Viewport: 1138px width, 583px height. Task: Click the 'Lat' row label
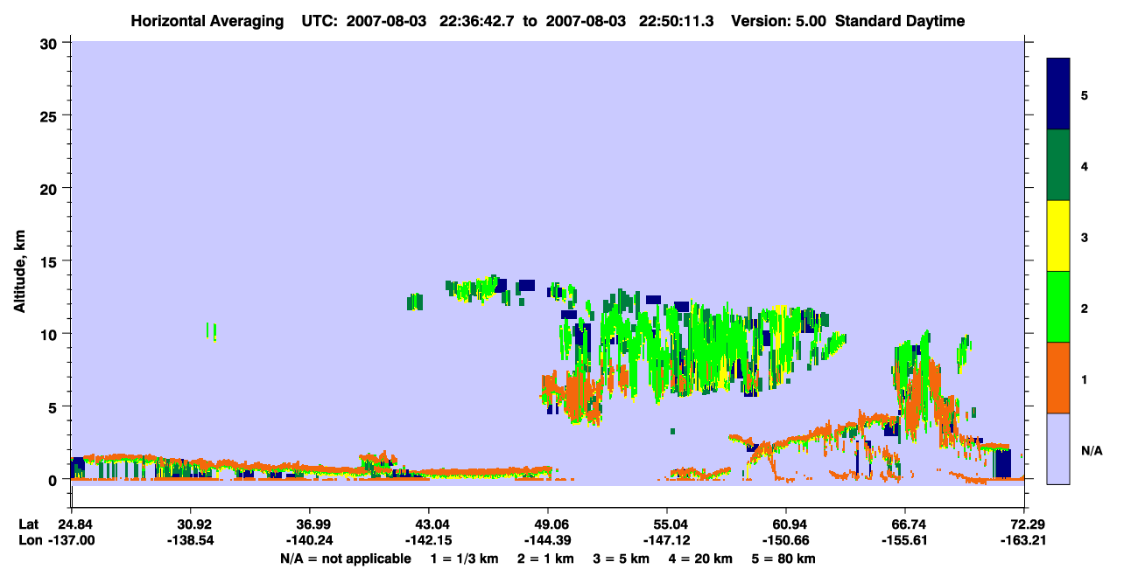click(27, 524)
